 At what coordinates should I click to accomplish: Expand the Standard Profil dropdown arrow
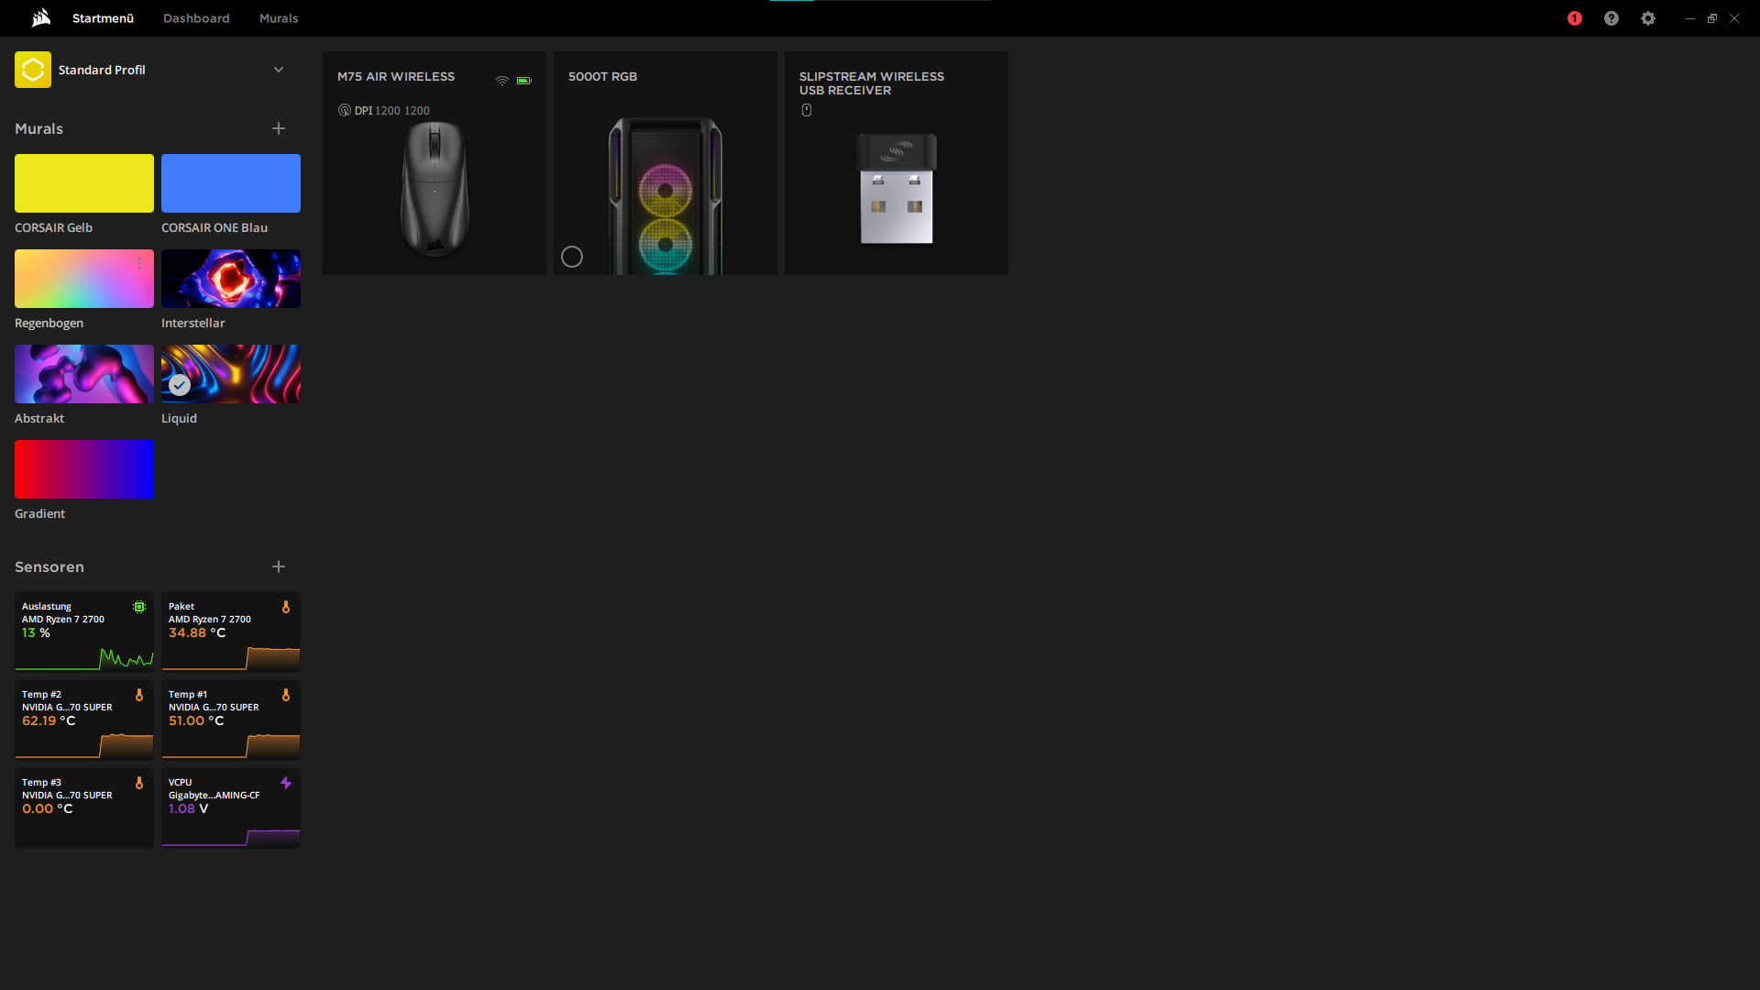click(x=279, y=70)
